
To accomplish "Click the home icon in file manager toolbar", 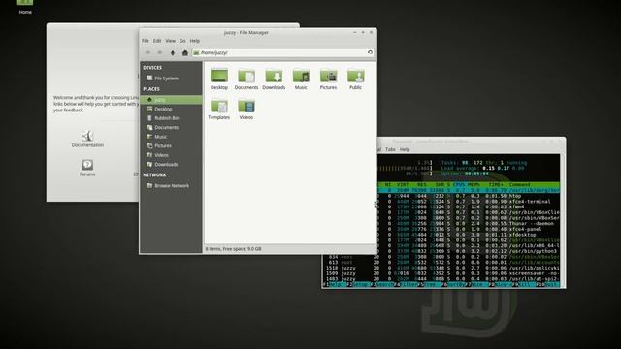I will pyautogui.click(x=185, y=52).
